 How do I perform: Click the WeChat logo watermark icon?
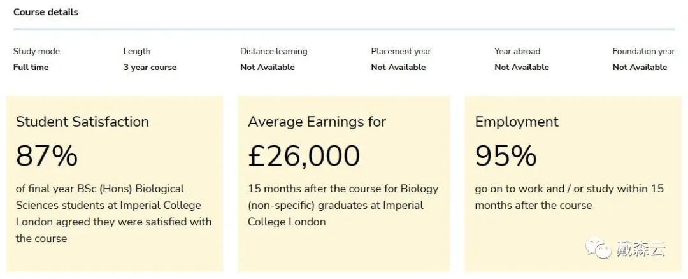(598, 248)
